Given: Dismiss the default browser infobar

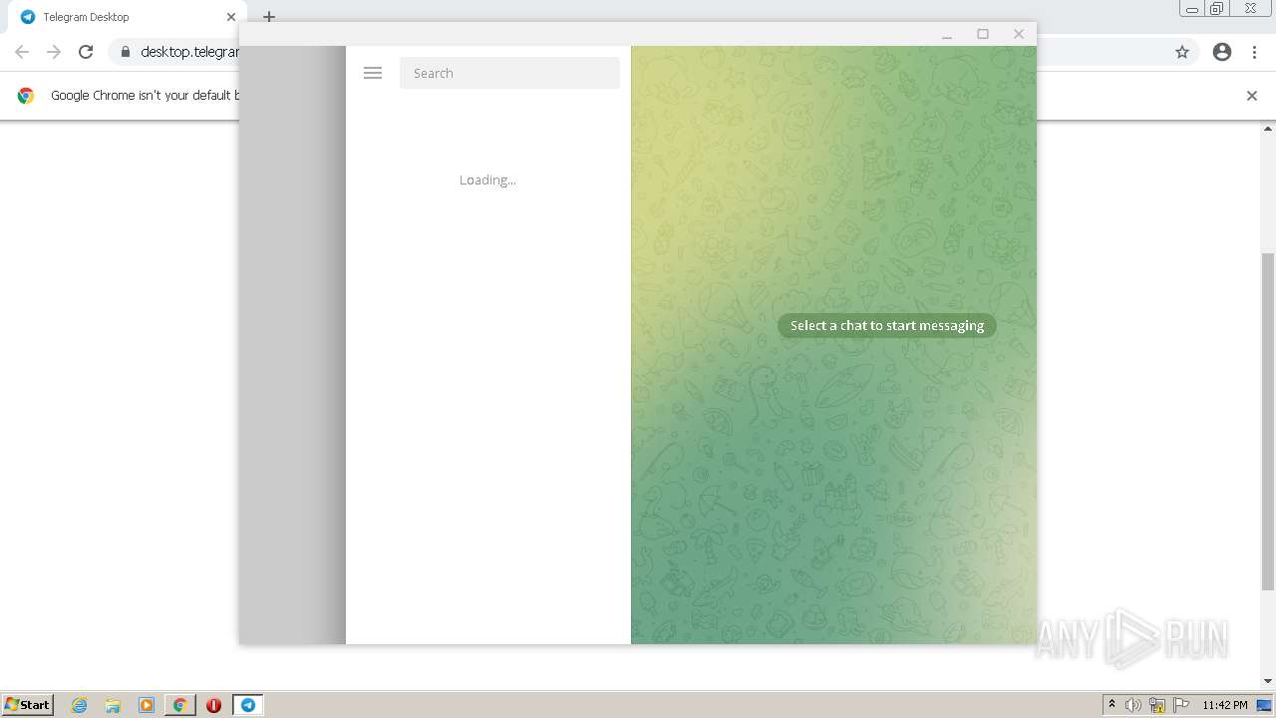Looking at the screenshot, I should [x=1252, y=96].
